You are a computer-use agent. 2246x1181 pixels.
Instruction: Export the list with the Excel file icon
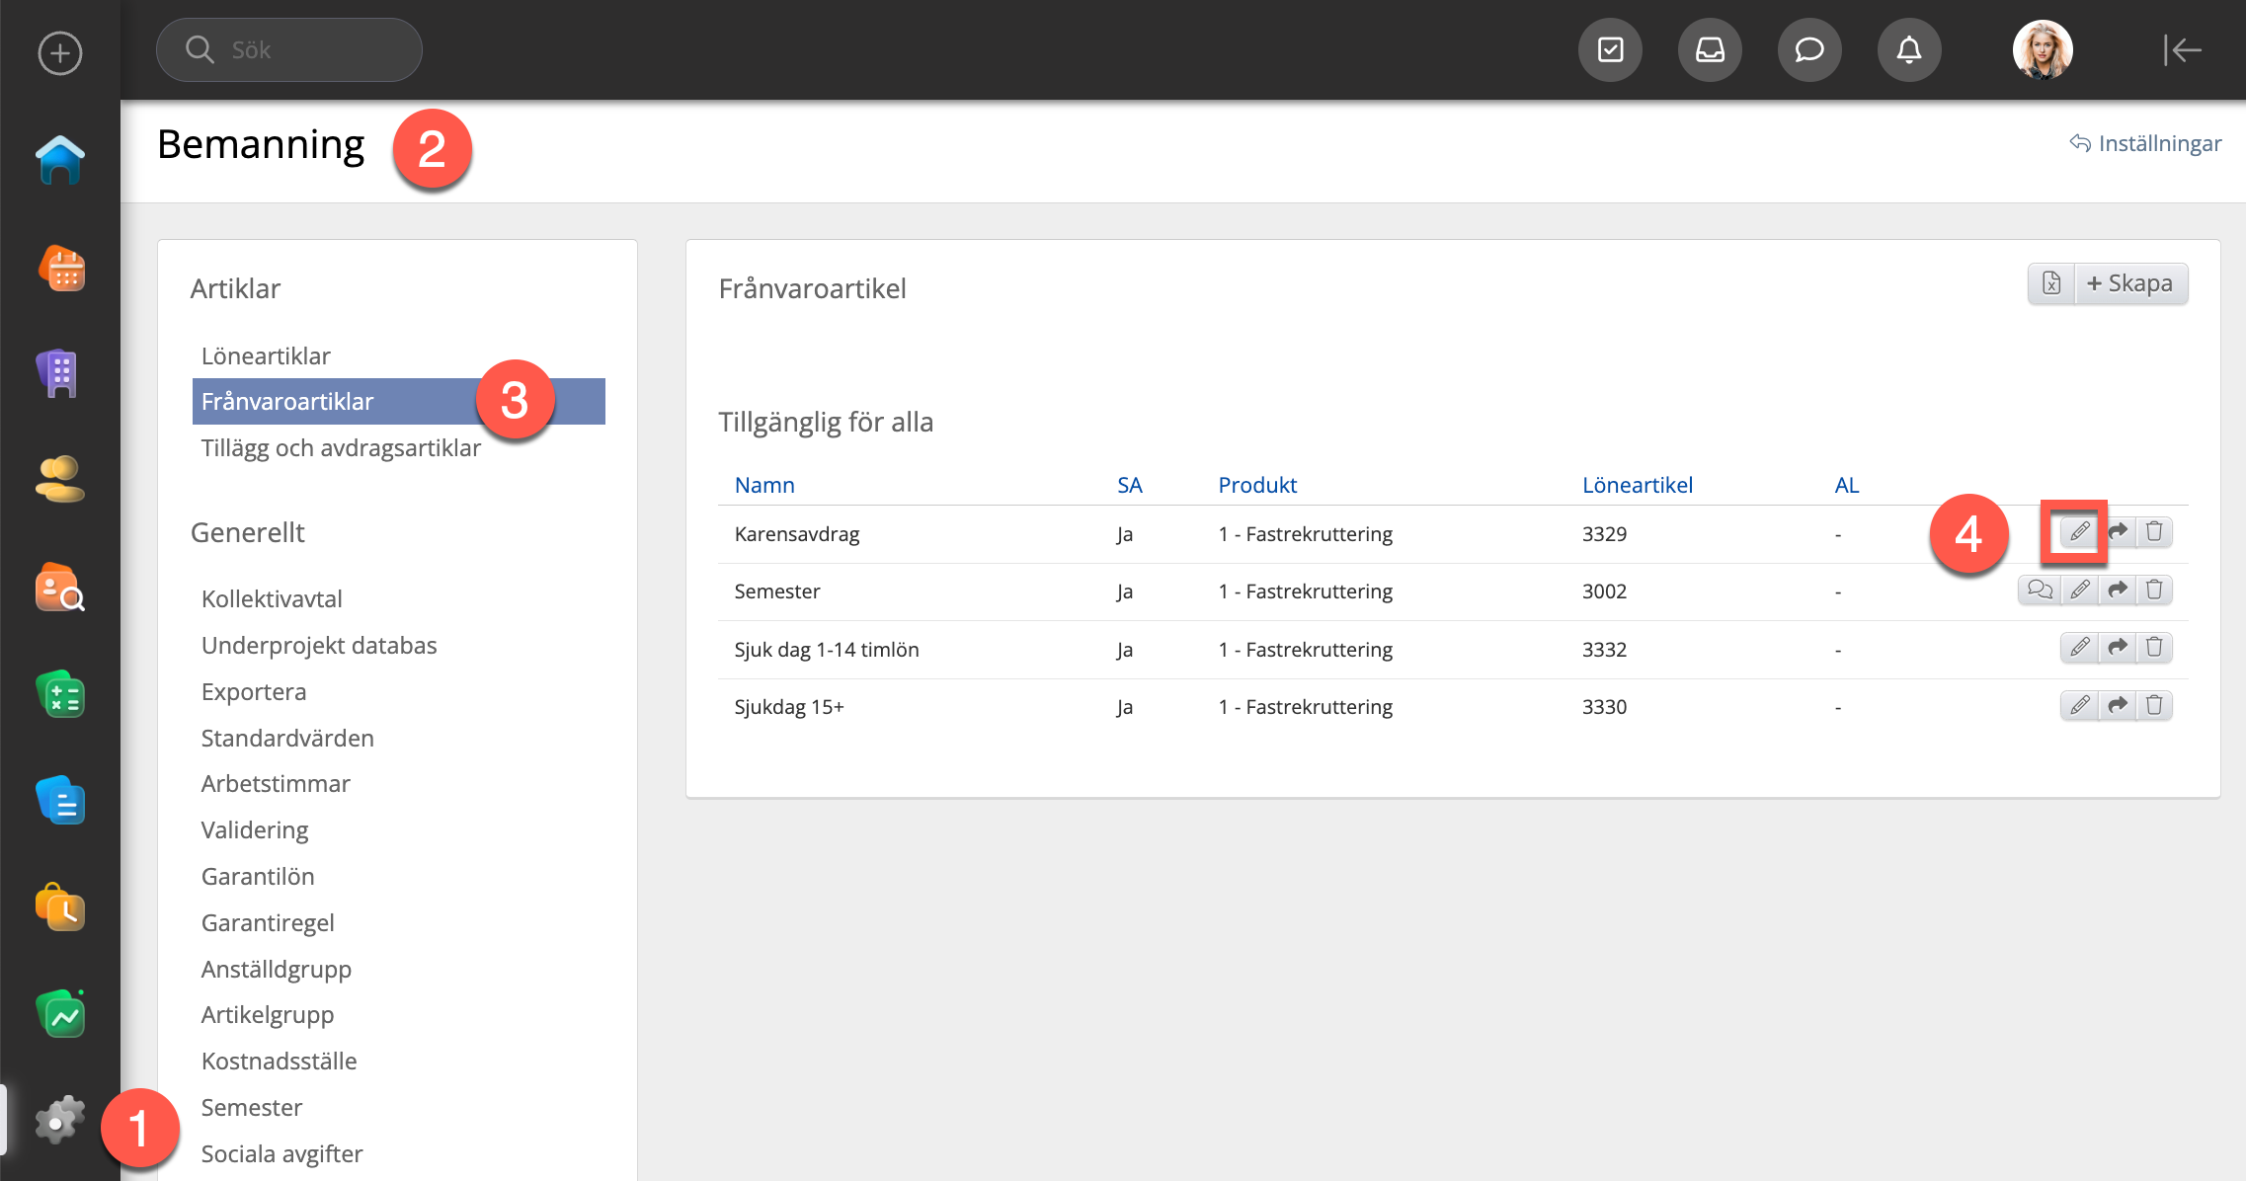(x=2051, y=284)
